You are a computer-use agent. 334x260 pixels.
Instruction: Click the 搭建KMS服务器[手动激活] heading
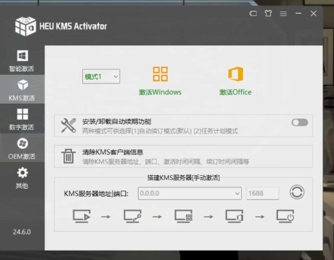point(184,178)
